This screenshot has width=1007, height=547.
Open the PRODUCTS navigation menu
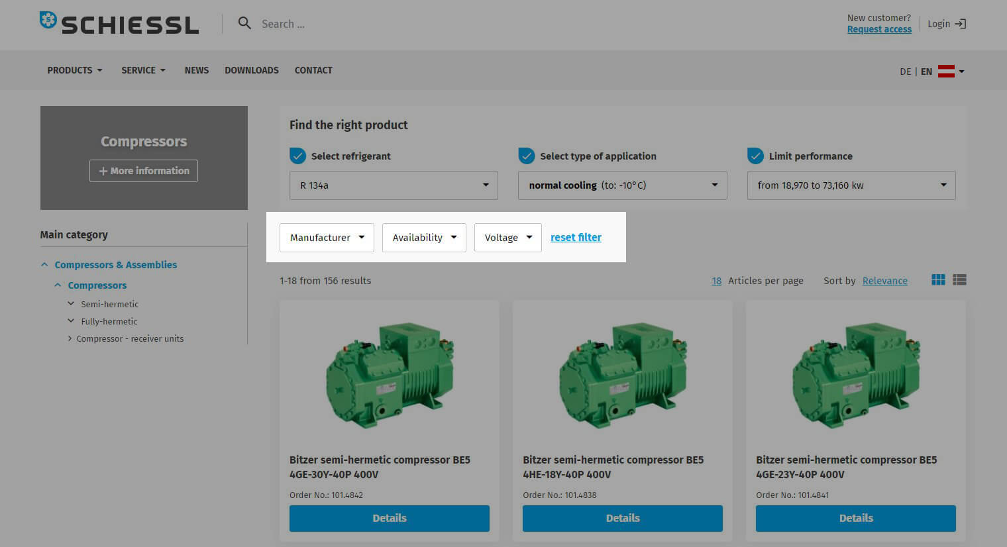(74, 70)
